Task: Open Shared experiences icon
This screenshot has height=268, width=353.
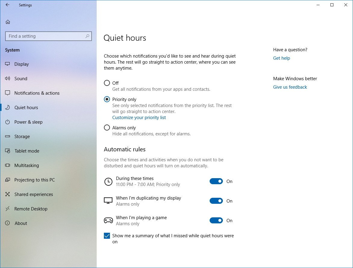Action: coord(8,194)
